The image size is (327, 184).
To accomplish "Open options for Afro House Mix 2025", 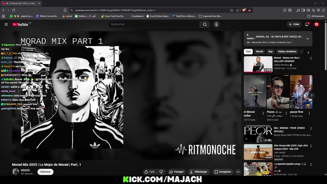I will point(311,146).
